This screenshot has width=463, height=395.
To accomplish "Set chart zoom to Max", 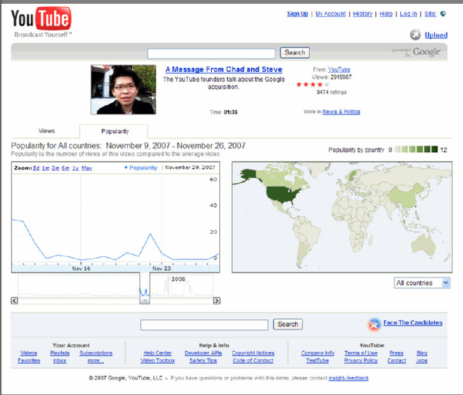I will (x=86, y=168).
